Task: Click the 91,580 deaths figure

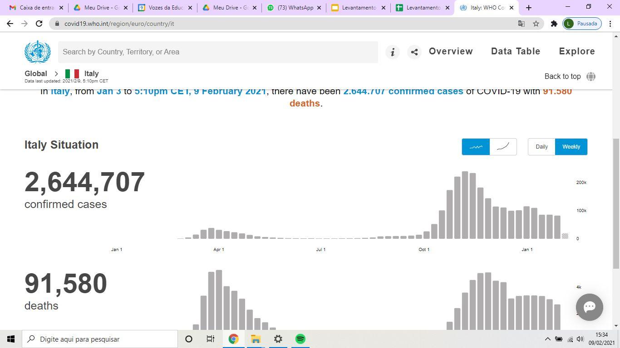Action: coord(66,284)
